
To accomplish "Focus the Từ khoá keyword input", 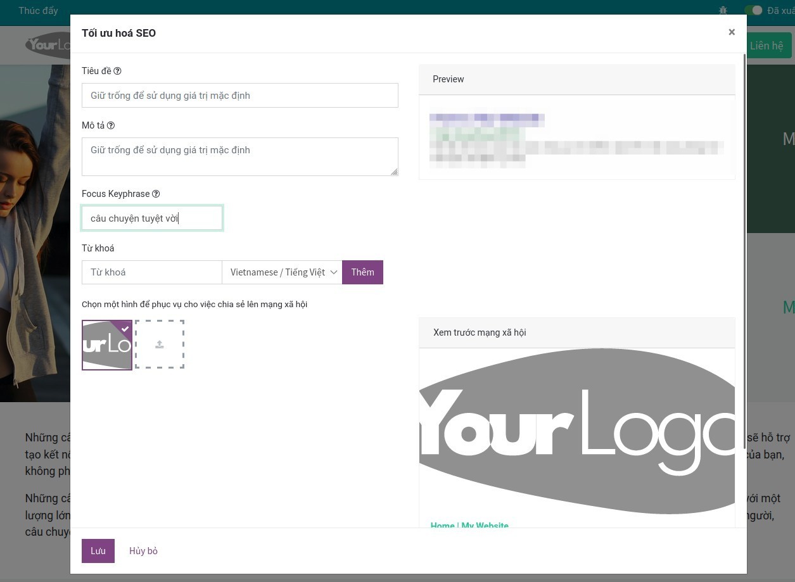I will (152, 272).
